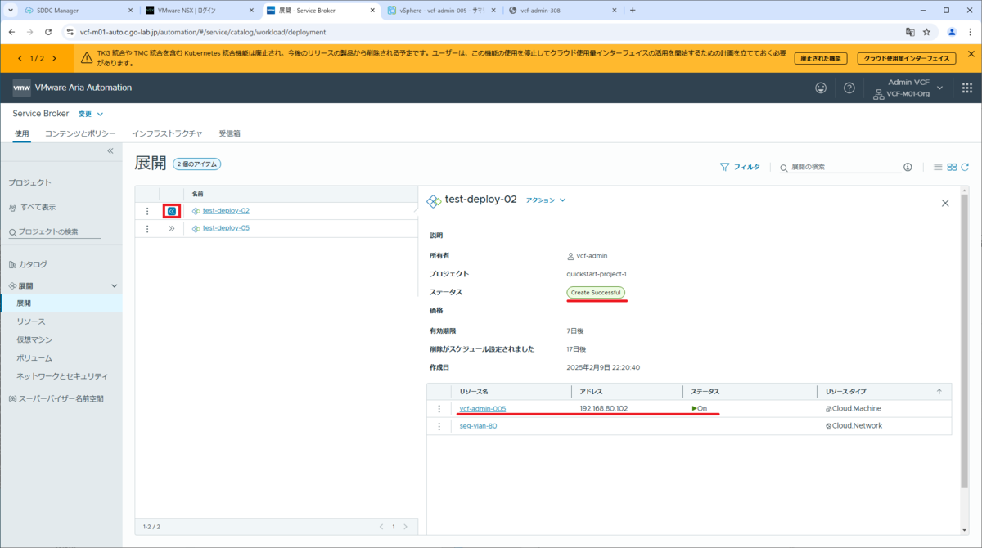Open the tab list dropdown arrow

coord(12,11)
